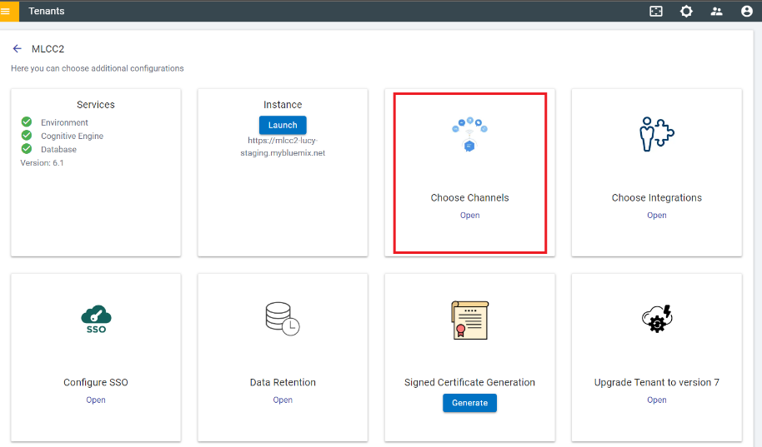Click the SSO cloud key icon
This screenshot has width=762, height=447.
(x=96, y=319)
